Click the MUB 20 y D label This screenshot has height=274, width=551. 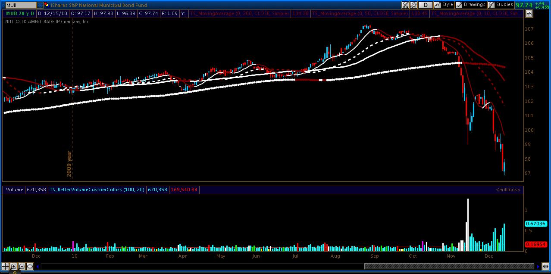pyautogui.click(x=20, y=13)
